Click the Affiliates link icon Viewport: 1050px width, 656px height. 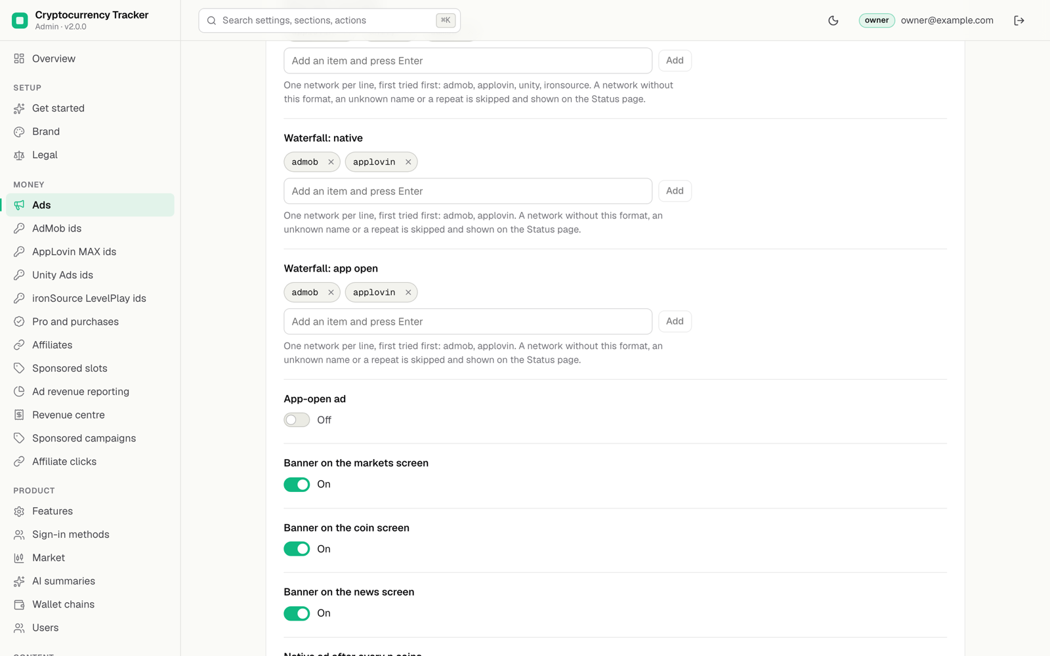tap(19, 345)
